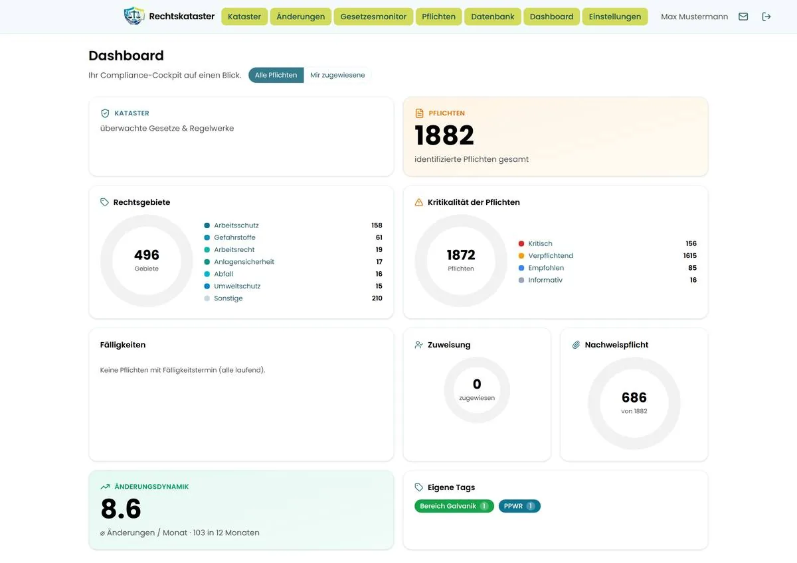This screenshot has width=797, height=563.
Task: Click the Arbeitsschutz color dot
Action: [x=207, y=225]
